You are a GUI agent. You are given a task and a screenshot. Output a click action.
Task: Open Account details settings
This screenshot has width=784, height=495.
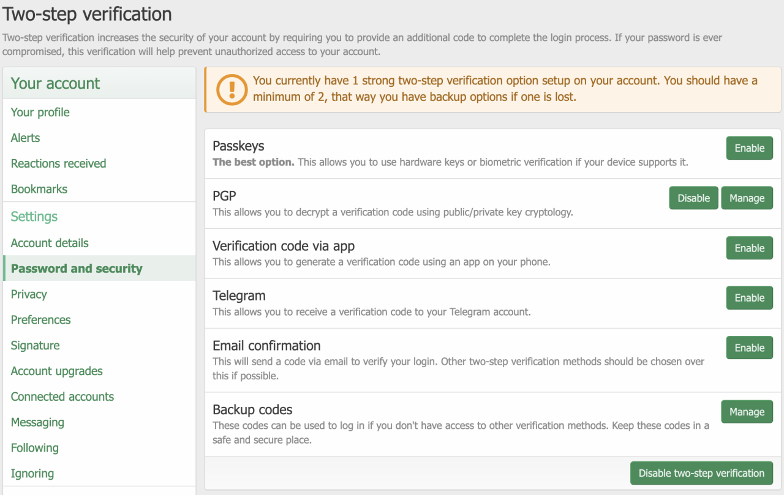pos(50,243)
